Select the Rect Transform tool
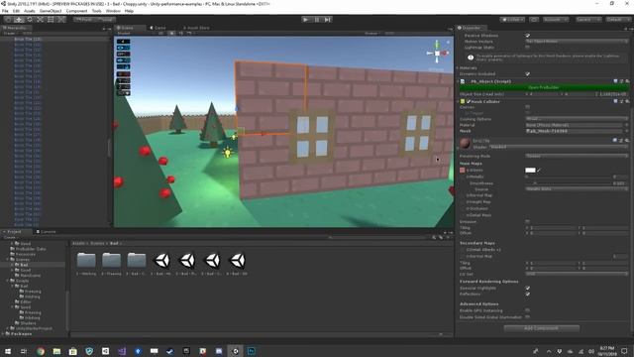 click(51, 20)
